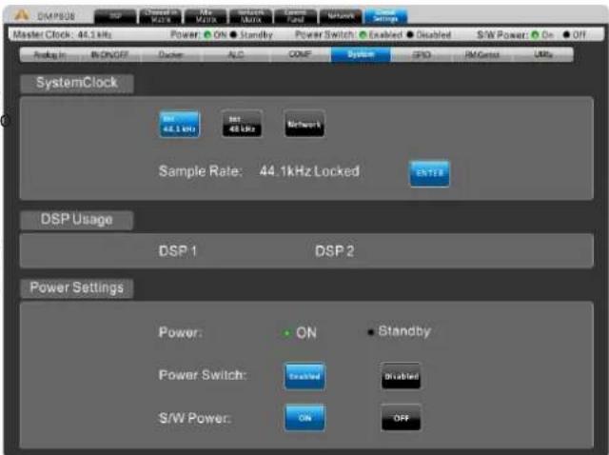
Task: Turn S/W Power ON
Action: click(x=304, y=418)
